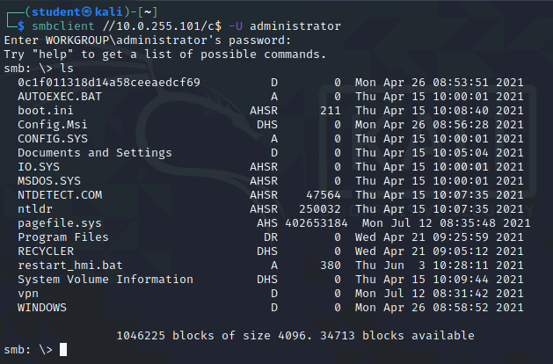Select pagefile.sys in the listing

coord(60,223)
